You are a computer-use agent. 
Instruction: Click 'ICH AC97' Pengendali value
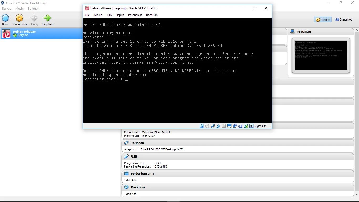tap(148, 136)
